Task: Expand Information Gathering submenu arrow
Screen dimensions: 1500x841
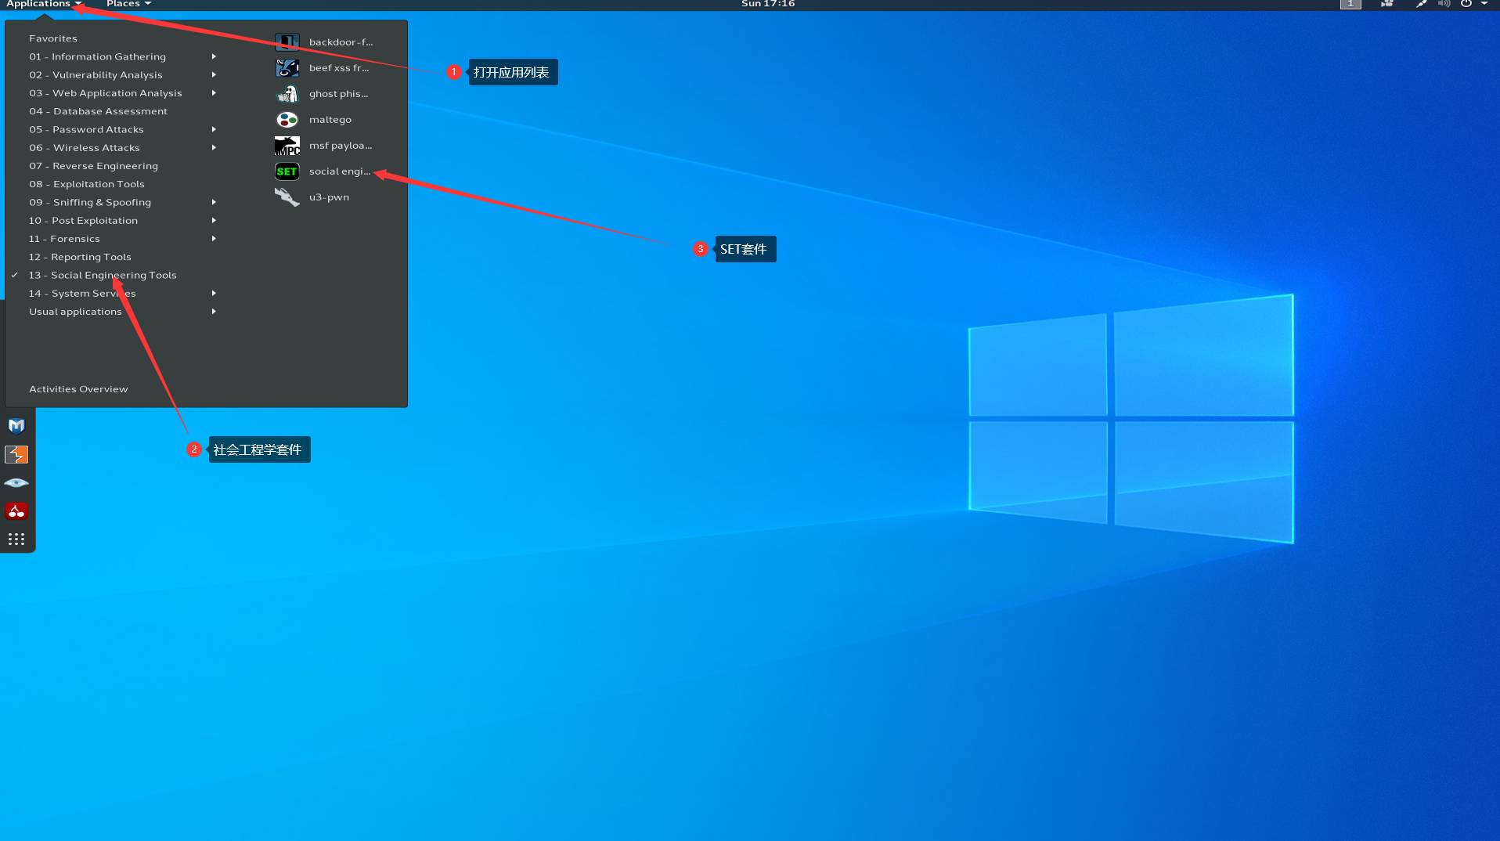Action: (x=214, y=56)
